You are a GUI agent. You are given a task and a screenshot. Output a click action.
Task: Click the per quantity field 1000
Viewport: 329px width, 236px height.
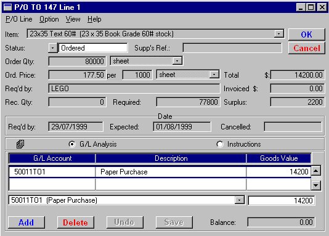[137, 75]
